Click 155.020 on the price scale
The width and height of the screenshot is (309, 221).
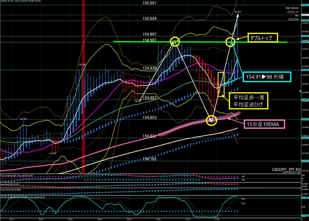[x=305, y=23]
